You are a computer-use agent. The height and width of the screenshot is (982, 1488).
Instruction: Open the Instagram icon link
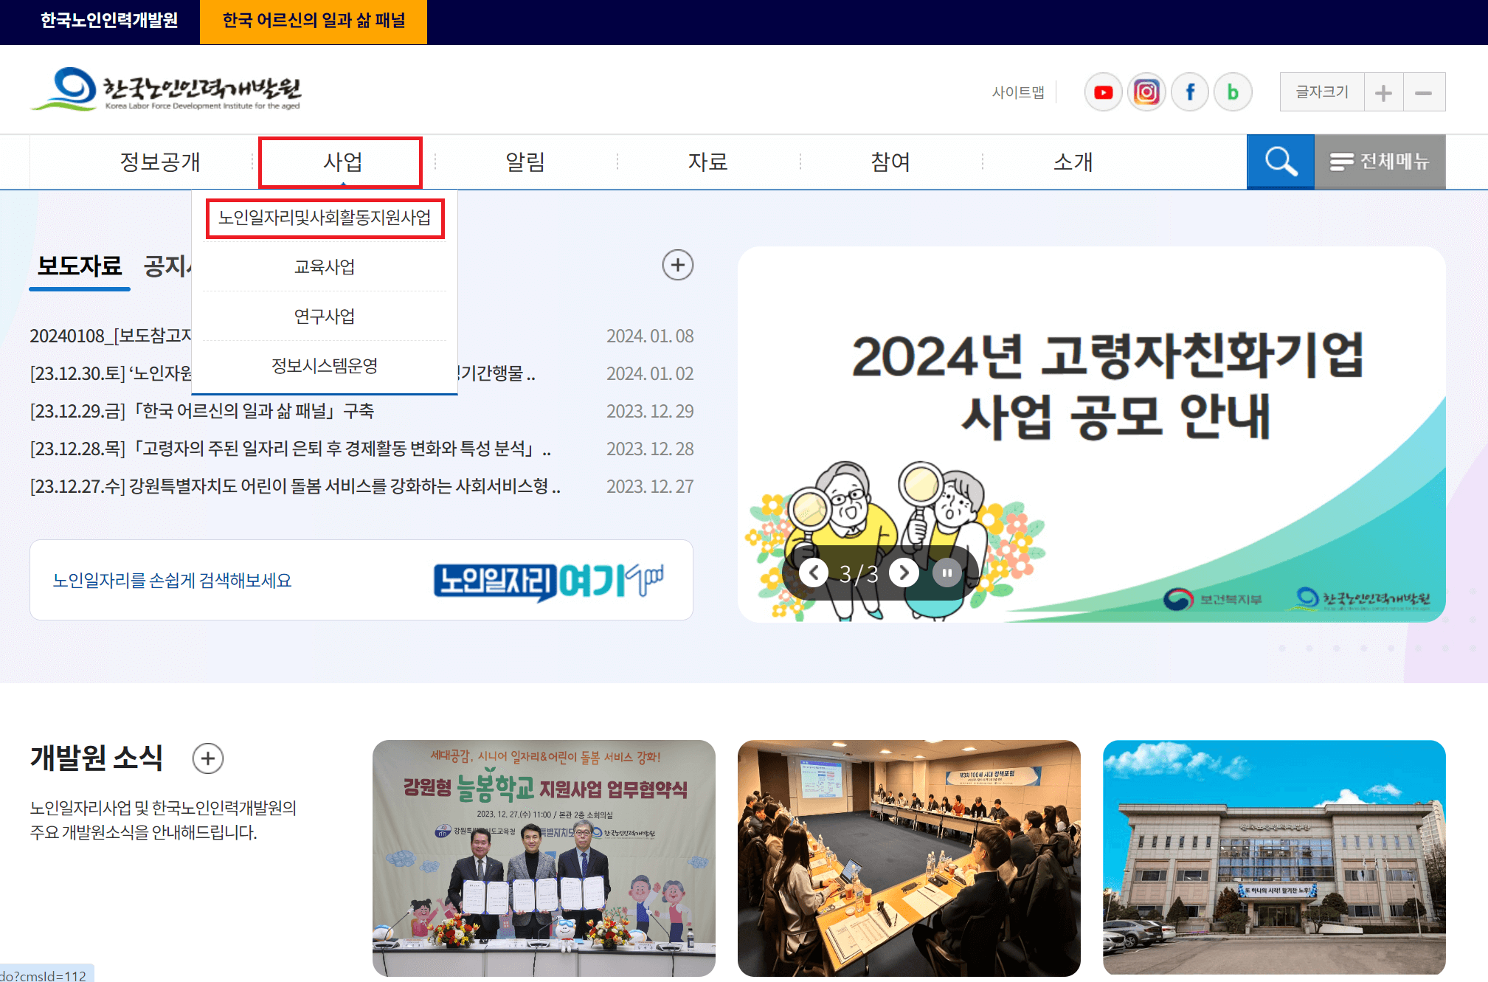pos(1146,92)
